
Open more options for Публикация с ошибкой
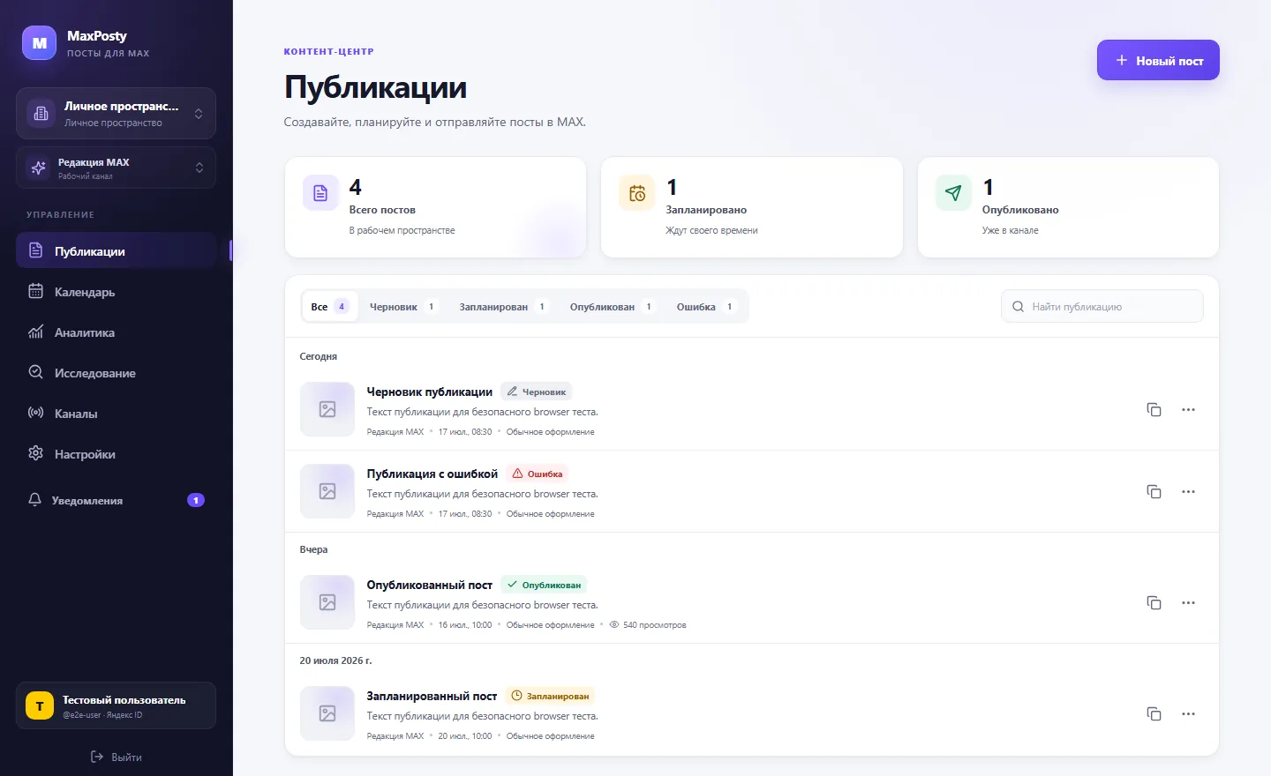1188,491
